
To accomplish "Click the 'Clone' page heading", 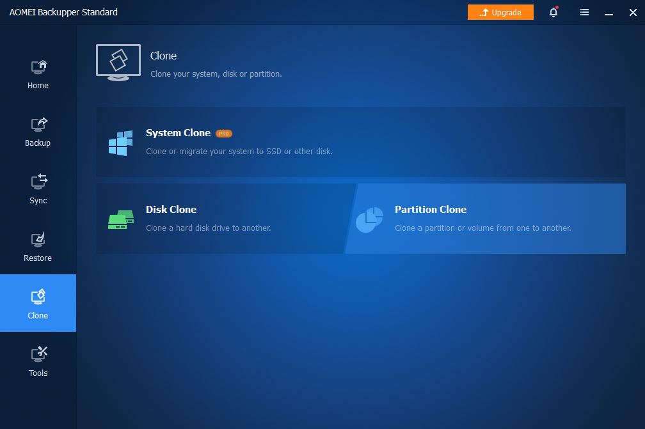I will pos(163,56).
